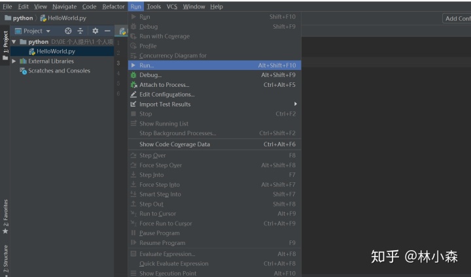Open the Window menu
The image size is (471, 277).
[x=194, y=7]
